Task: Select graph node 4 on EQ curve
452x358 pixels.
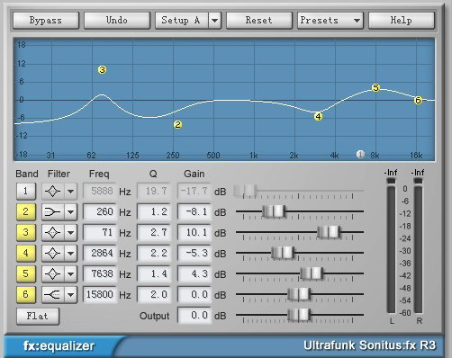Action: click(318, 117)
